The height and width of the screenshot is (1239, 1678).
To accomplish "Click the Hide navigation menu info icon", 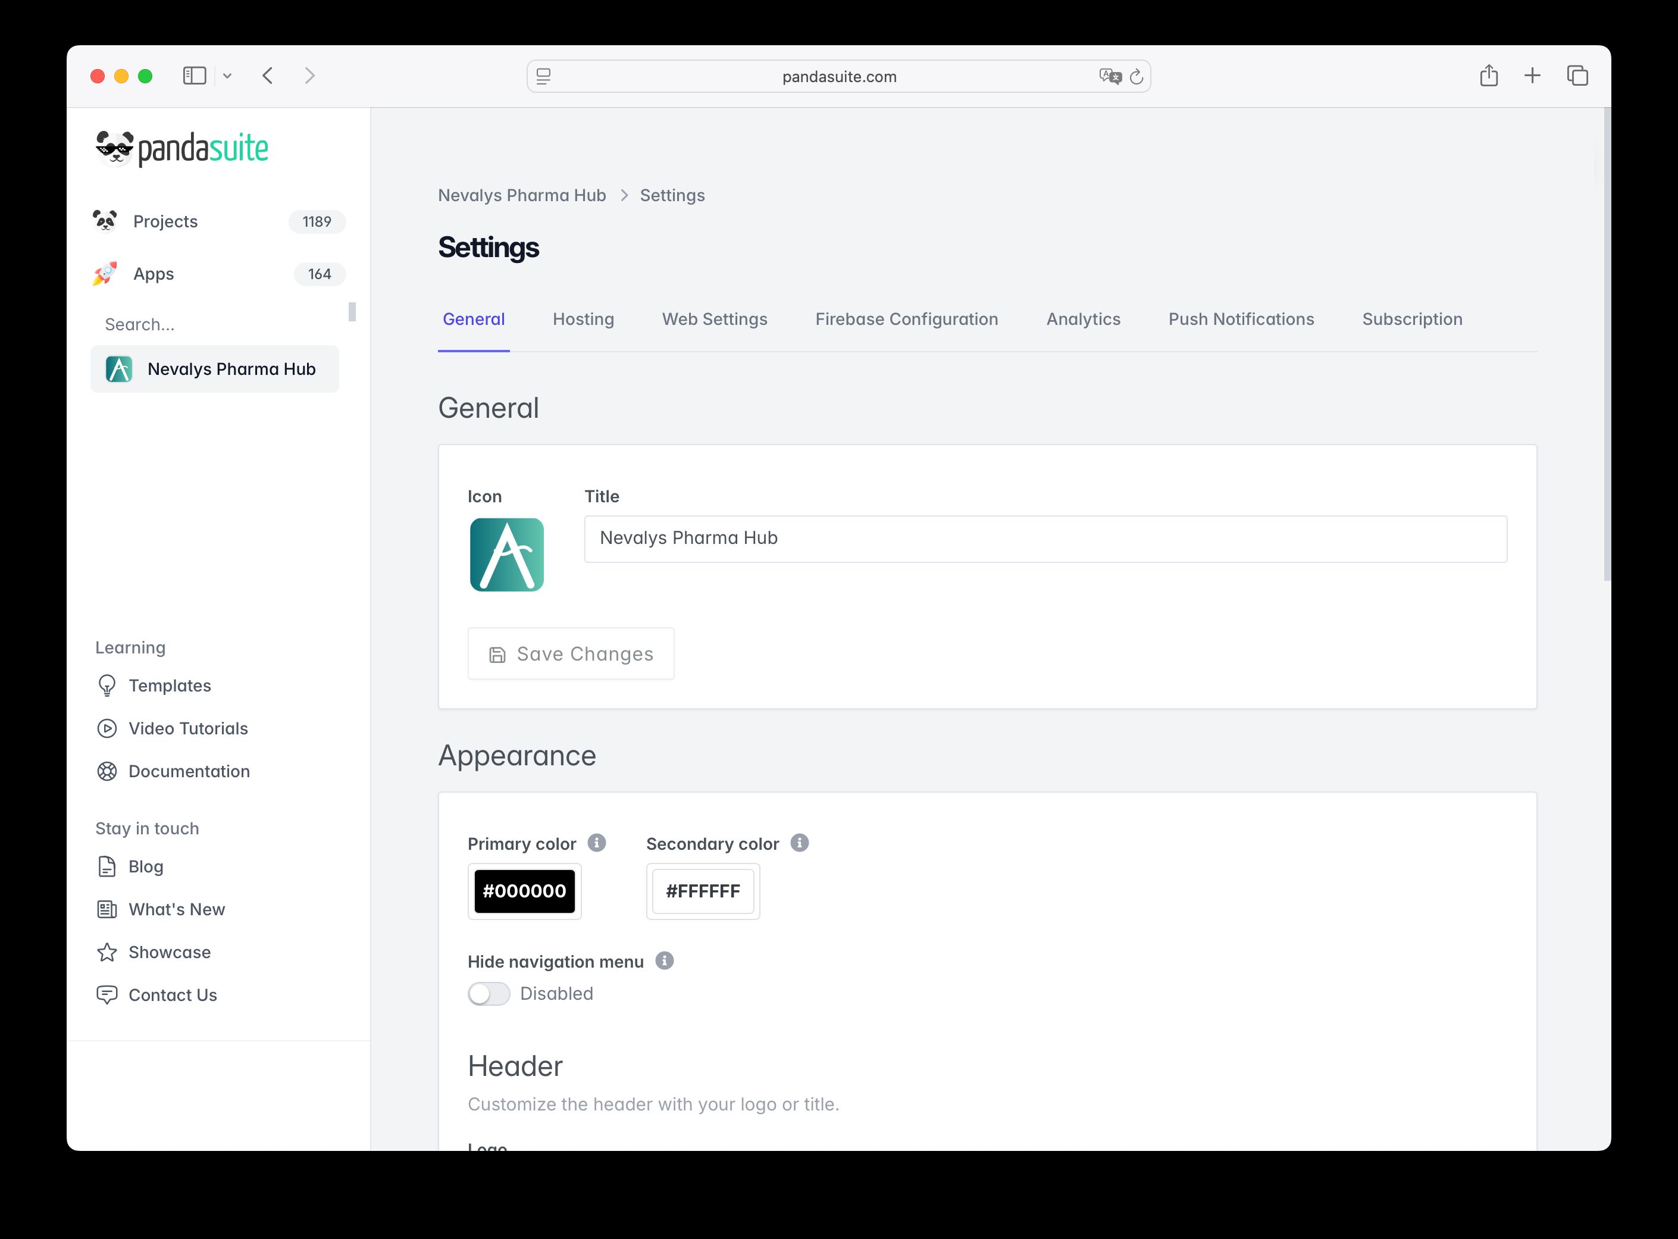I will (664, 960).
